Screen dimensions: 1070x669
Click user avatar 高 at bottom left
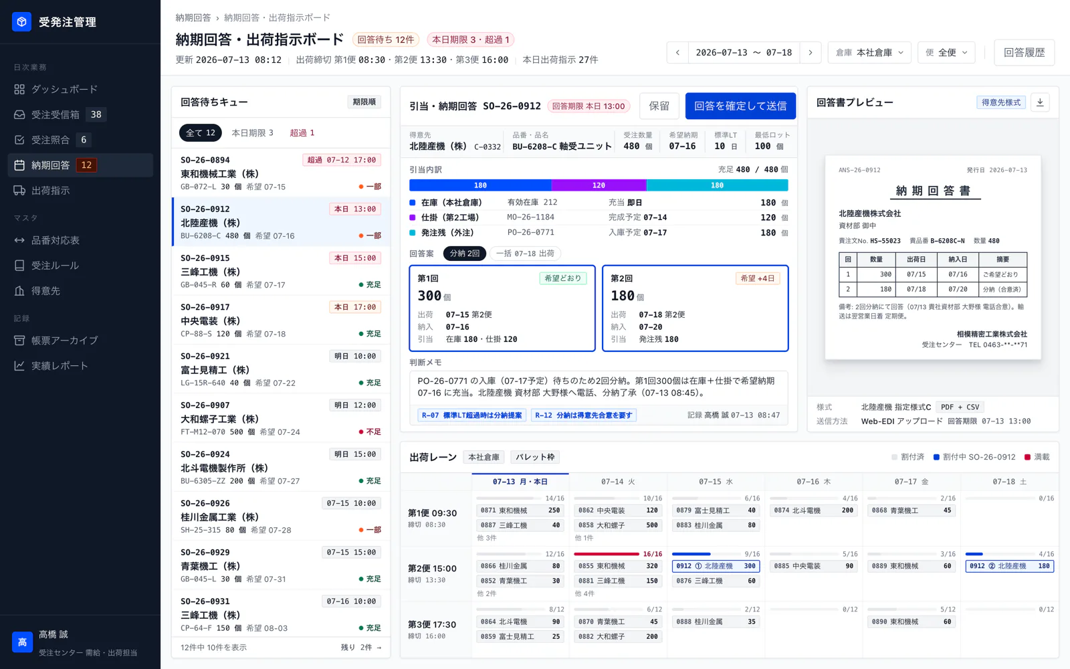click(22, 642)
